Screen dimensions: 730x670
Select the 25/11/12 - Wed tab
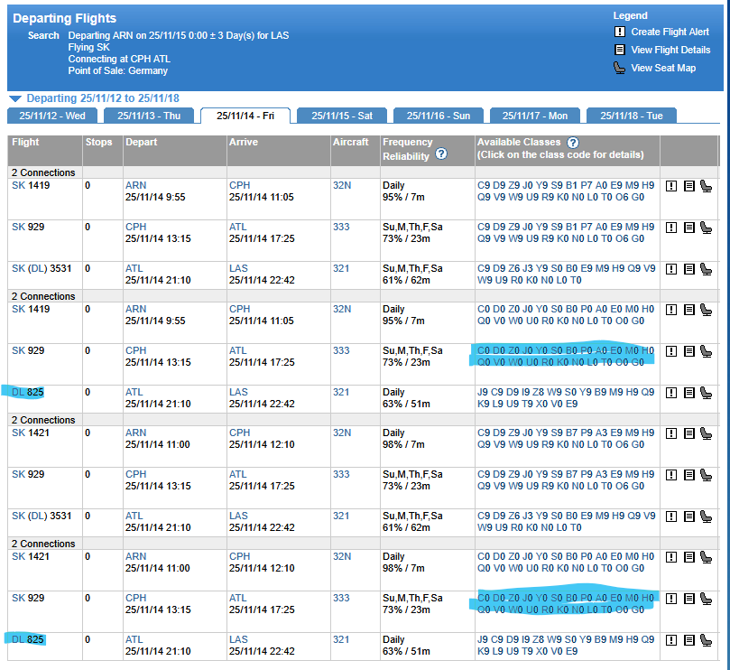[x=52, y=116]
